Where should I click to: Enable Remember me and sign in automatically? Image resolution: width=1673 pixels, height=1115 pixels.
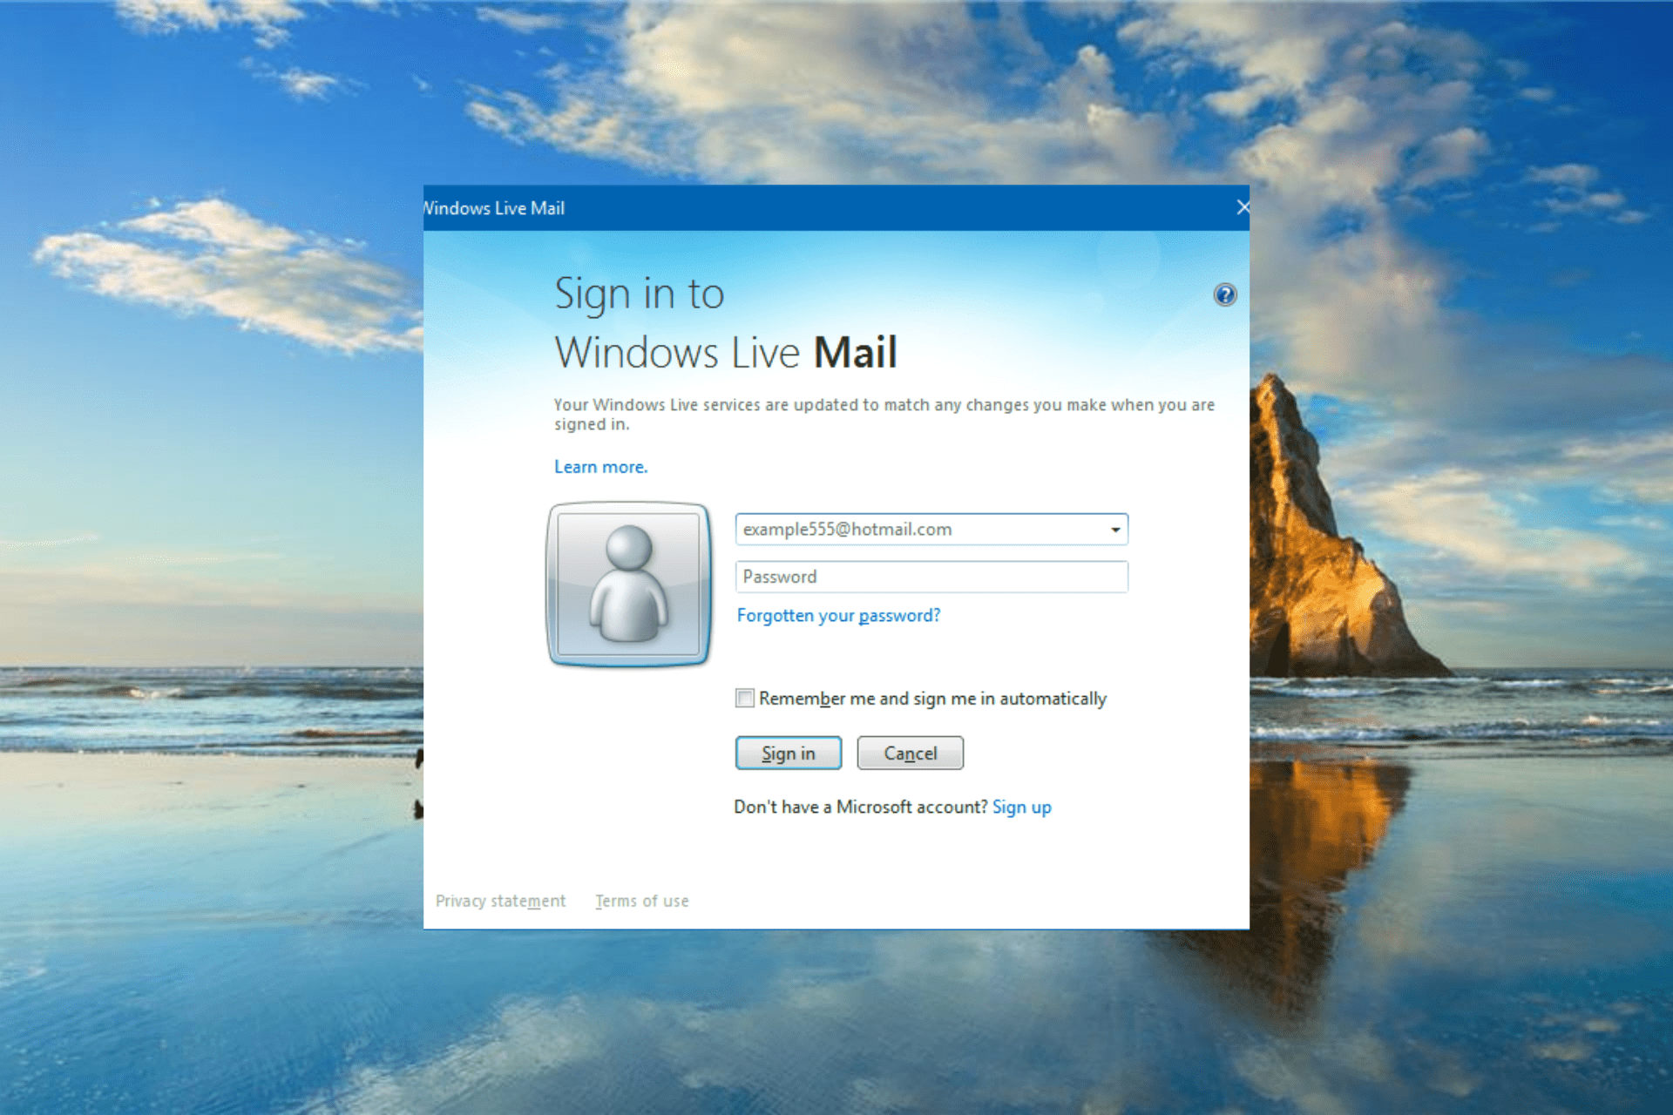pos(744,698)
